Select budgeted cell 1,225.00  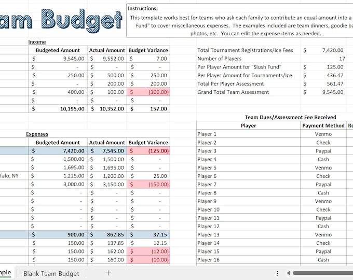[58, 176]
